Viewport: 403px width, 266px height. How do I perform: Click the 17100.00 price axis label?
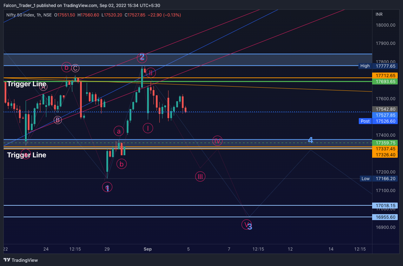pos(385,190)
